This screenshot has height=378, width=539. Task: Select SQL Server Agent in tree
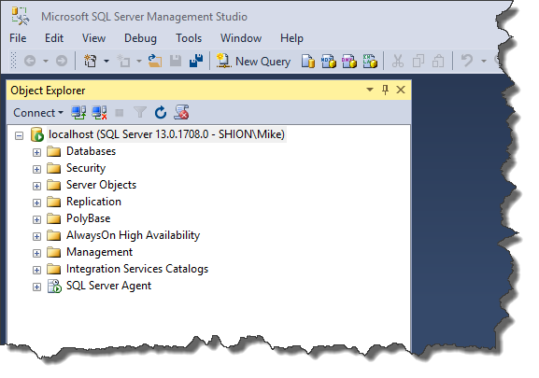(108, 286)
